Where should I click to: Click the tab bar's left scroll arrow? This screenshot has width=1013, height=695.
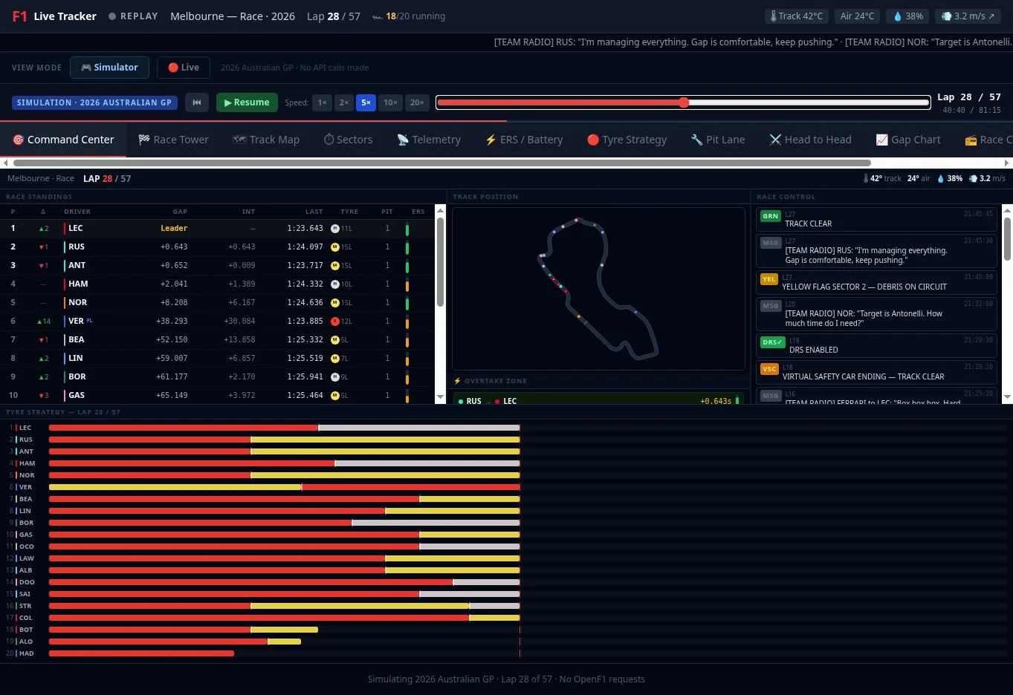(x=6, y=163)
